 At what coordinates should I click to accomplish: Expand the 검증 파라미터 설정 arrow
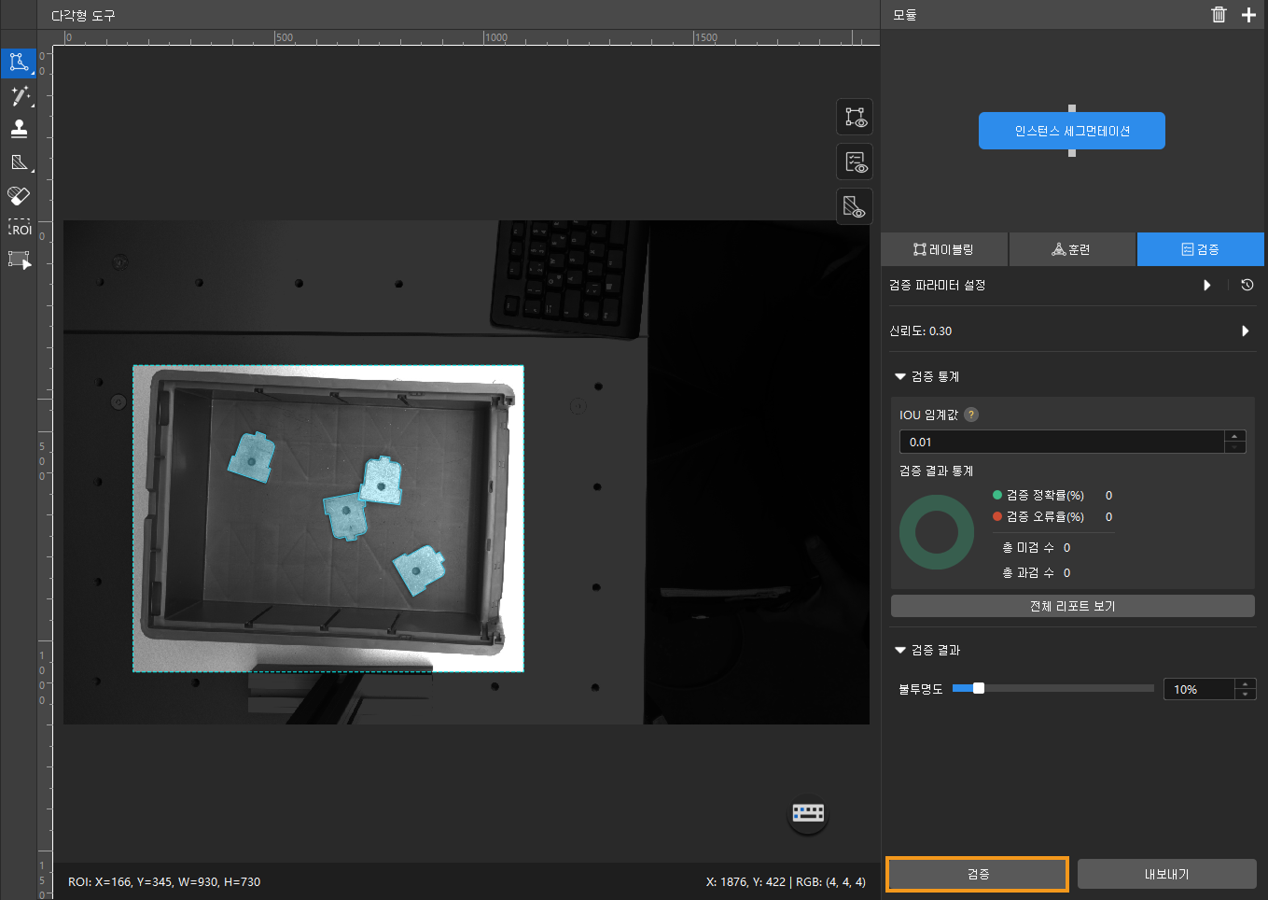(x=1207, y=286)
